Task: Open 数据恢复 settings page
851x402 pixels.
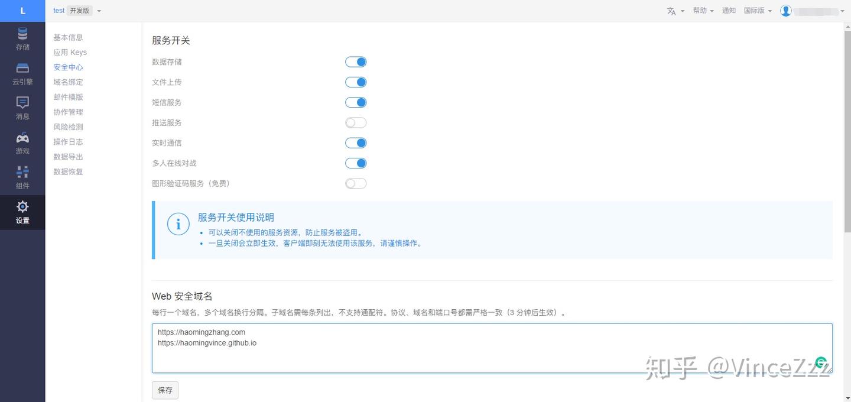Action: pos(68,172)
